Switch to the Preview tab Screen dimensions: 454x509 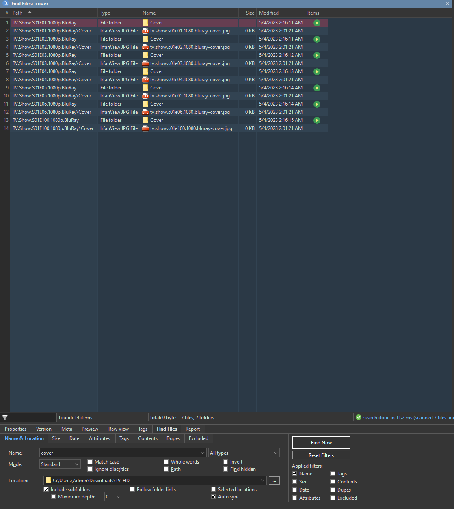pyautogui.click(x=90, y=429)
